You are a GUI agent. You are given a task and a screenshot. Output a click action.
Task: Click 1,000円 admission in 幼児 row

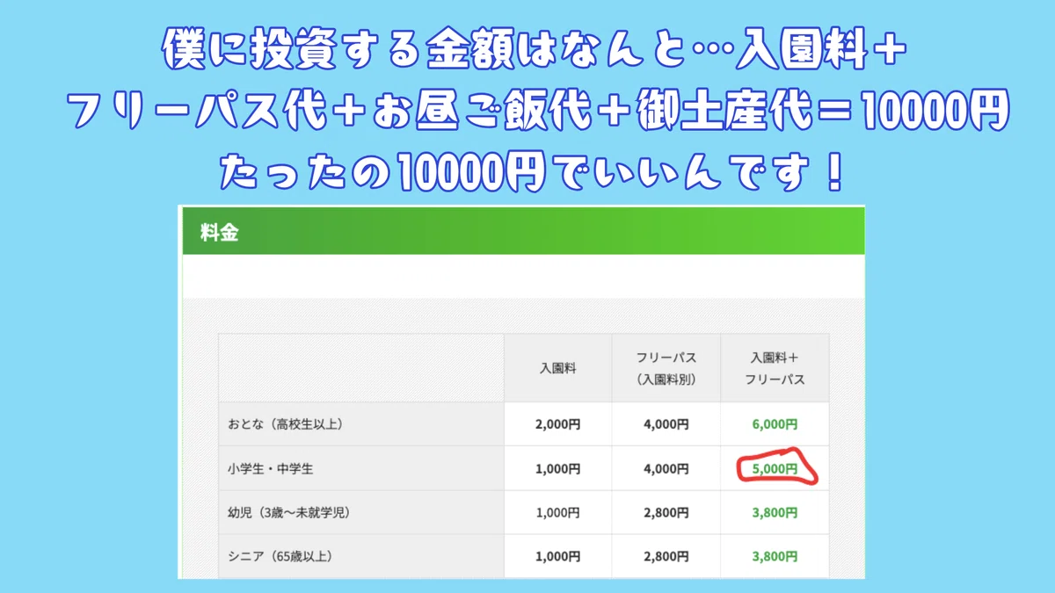pyautogui.click(x=557, y=513)
